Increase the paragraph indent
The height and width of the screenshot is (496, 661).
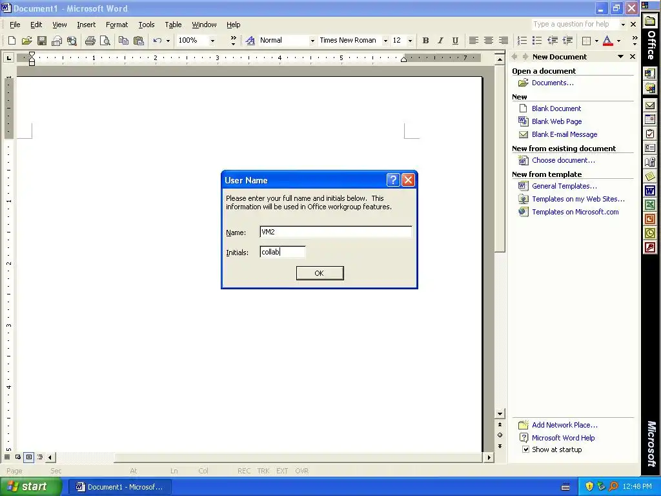click(x=567, y=41)
